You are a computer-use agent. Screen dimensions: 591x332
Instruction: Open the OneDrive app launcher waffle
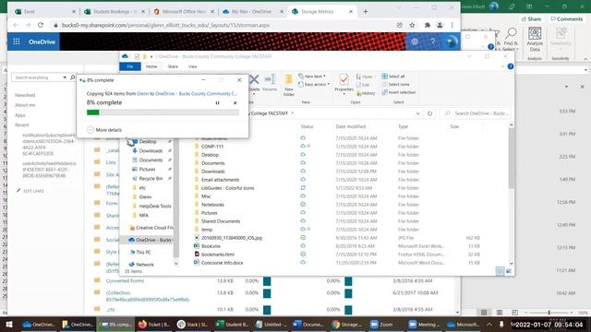17,41
